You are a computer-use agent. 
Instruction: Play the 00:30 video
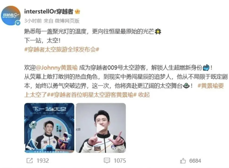pyautogui.click(x=101, y=128)
